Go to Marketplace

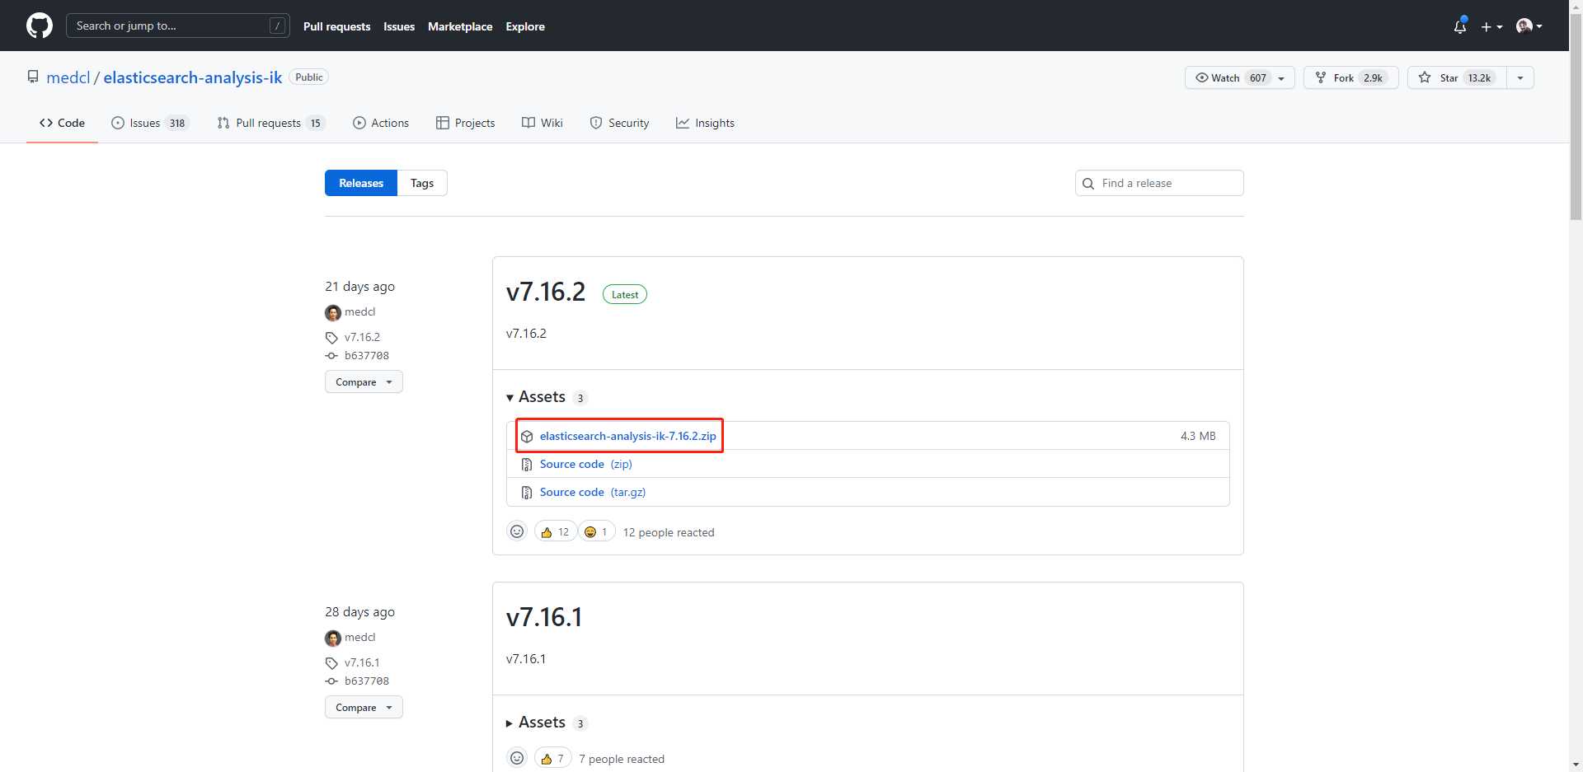[x=460, y=26]
